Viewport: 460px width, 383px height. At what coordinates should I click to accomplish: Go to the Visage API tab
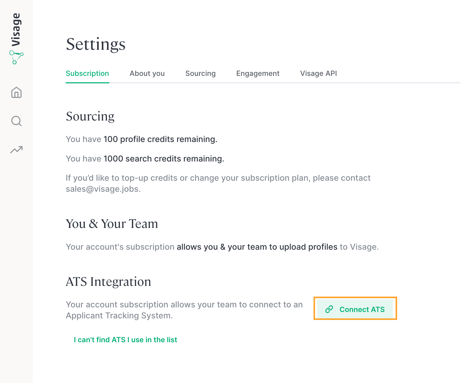click(318, 73)
